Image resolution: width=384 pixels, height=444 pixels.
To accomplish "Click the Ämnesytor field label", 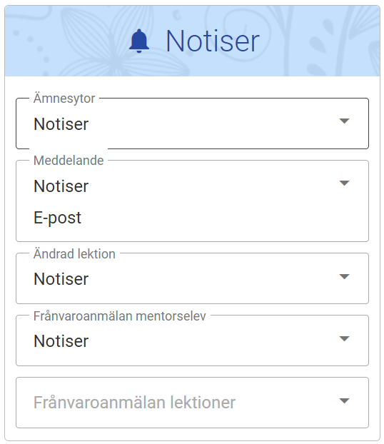I will coord(64,99).
